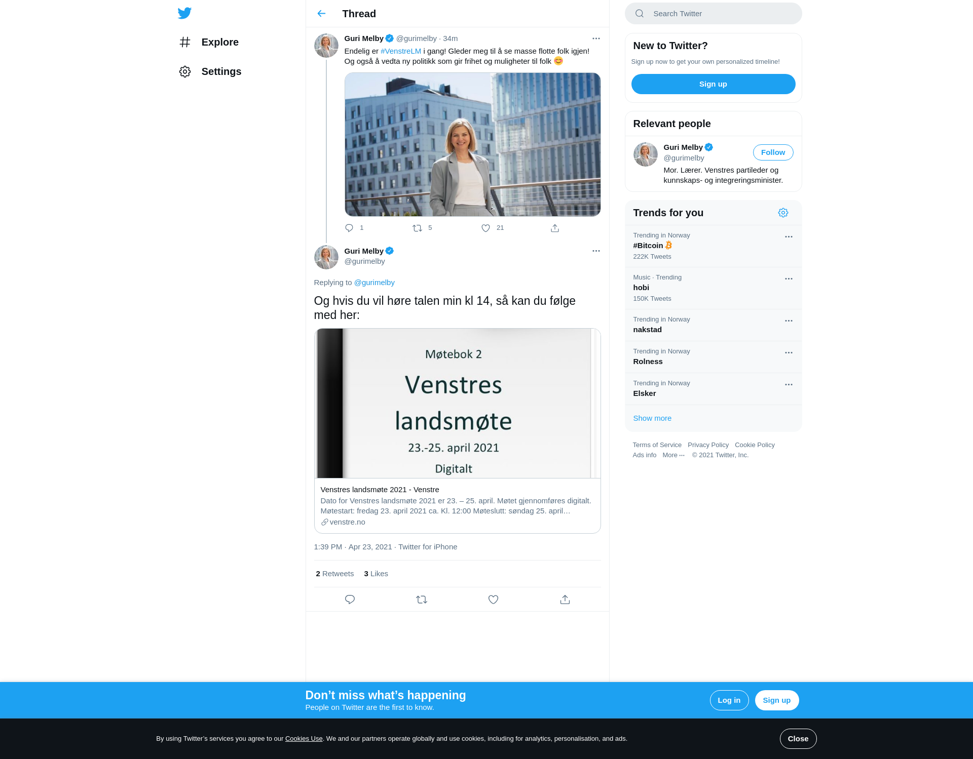Share the first tweet via share icon
This screenshot has height=759, width=973.
pos(555,228)
